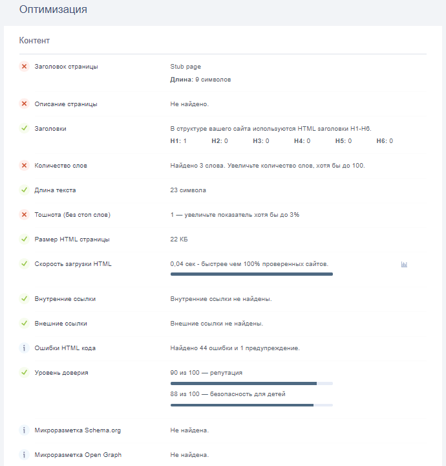Click the info icon beside Микроразметка Open Graph

[24, 454]
